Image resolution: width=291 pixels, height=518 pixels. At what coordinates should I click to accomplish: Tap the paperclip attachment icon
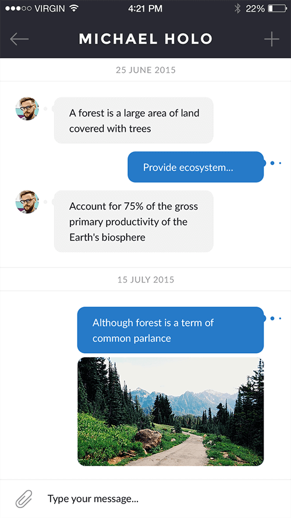[x=24, y=499]
